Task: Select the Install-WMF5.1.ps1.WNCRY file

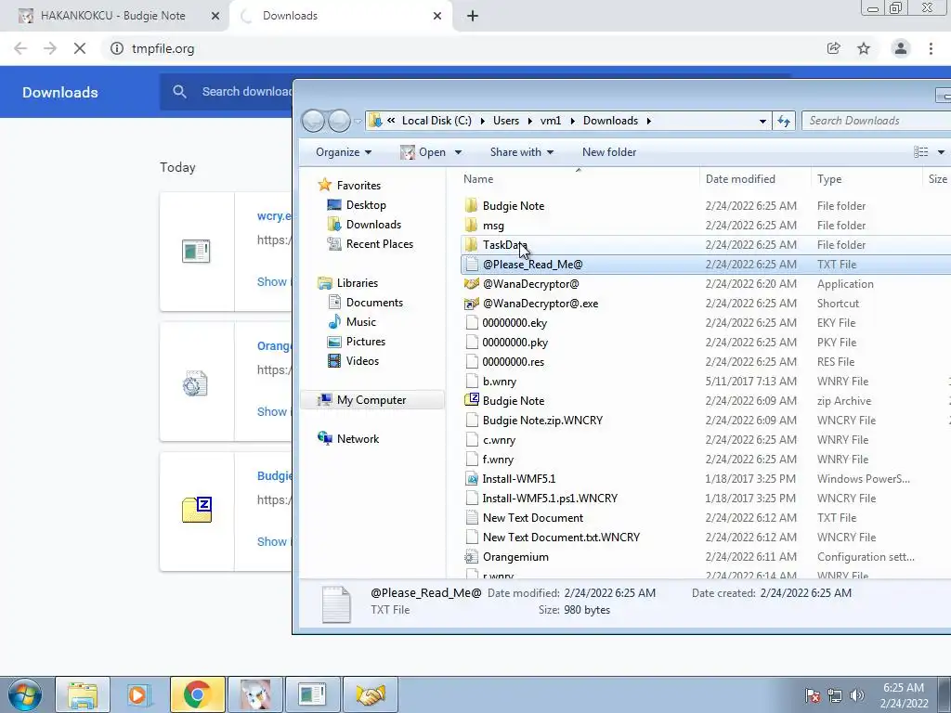Action: [x=550, y=499]
